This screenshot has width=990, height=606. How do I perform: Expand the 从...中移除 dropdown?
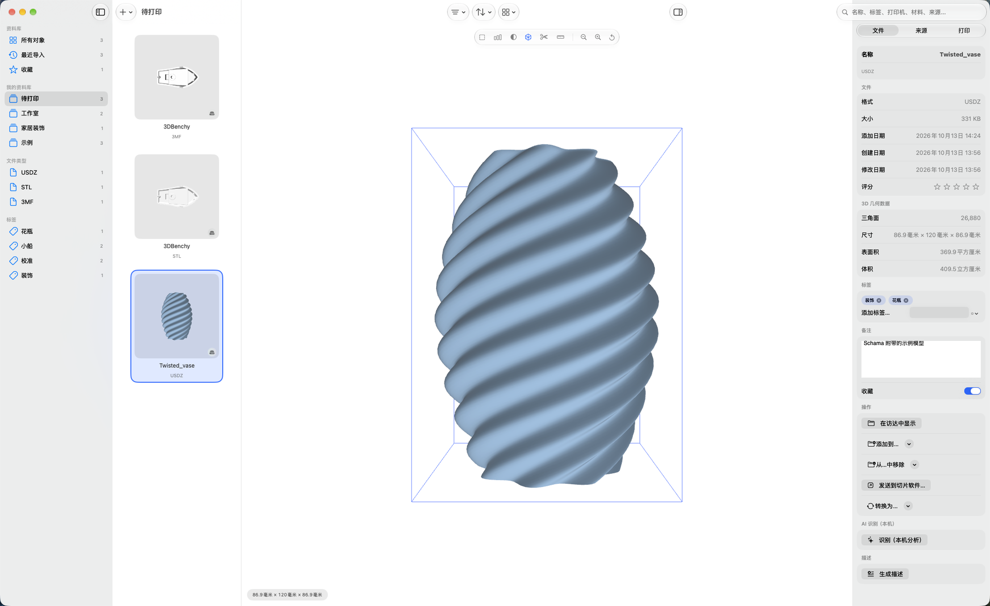tap(915, 465)
